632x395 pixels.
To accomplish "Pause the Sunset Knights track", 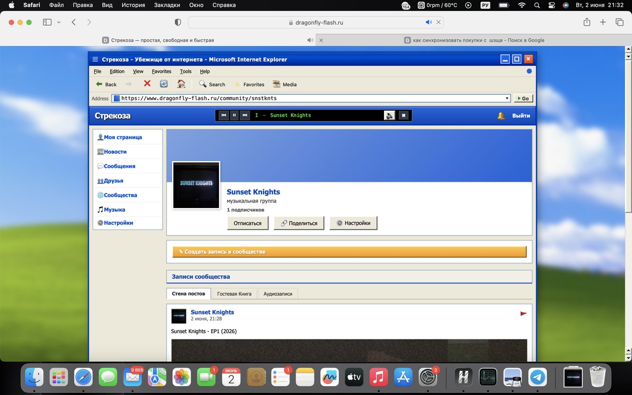I will coord(234,115).
